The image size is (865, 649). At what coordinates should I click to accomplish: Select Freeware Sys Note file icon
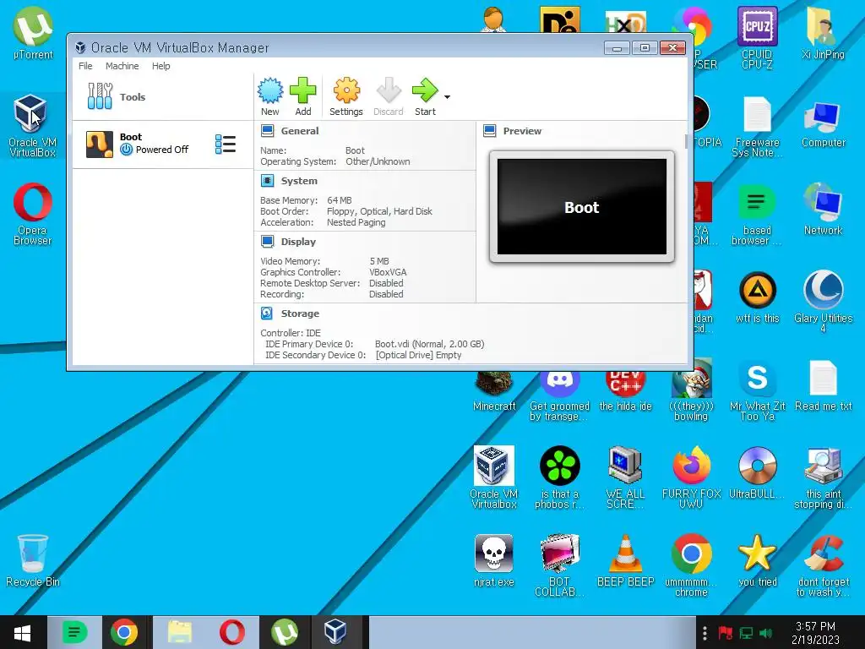[757, 127]
